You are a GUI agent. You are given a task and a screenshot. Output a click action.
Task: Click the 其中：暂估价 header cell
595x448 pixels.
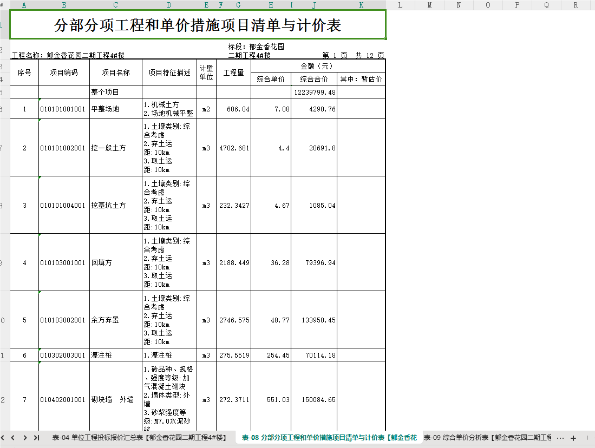361,79
